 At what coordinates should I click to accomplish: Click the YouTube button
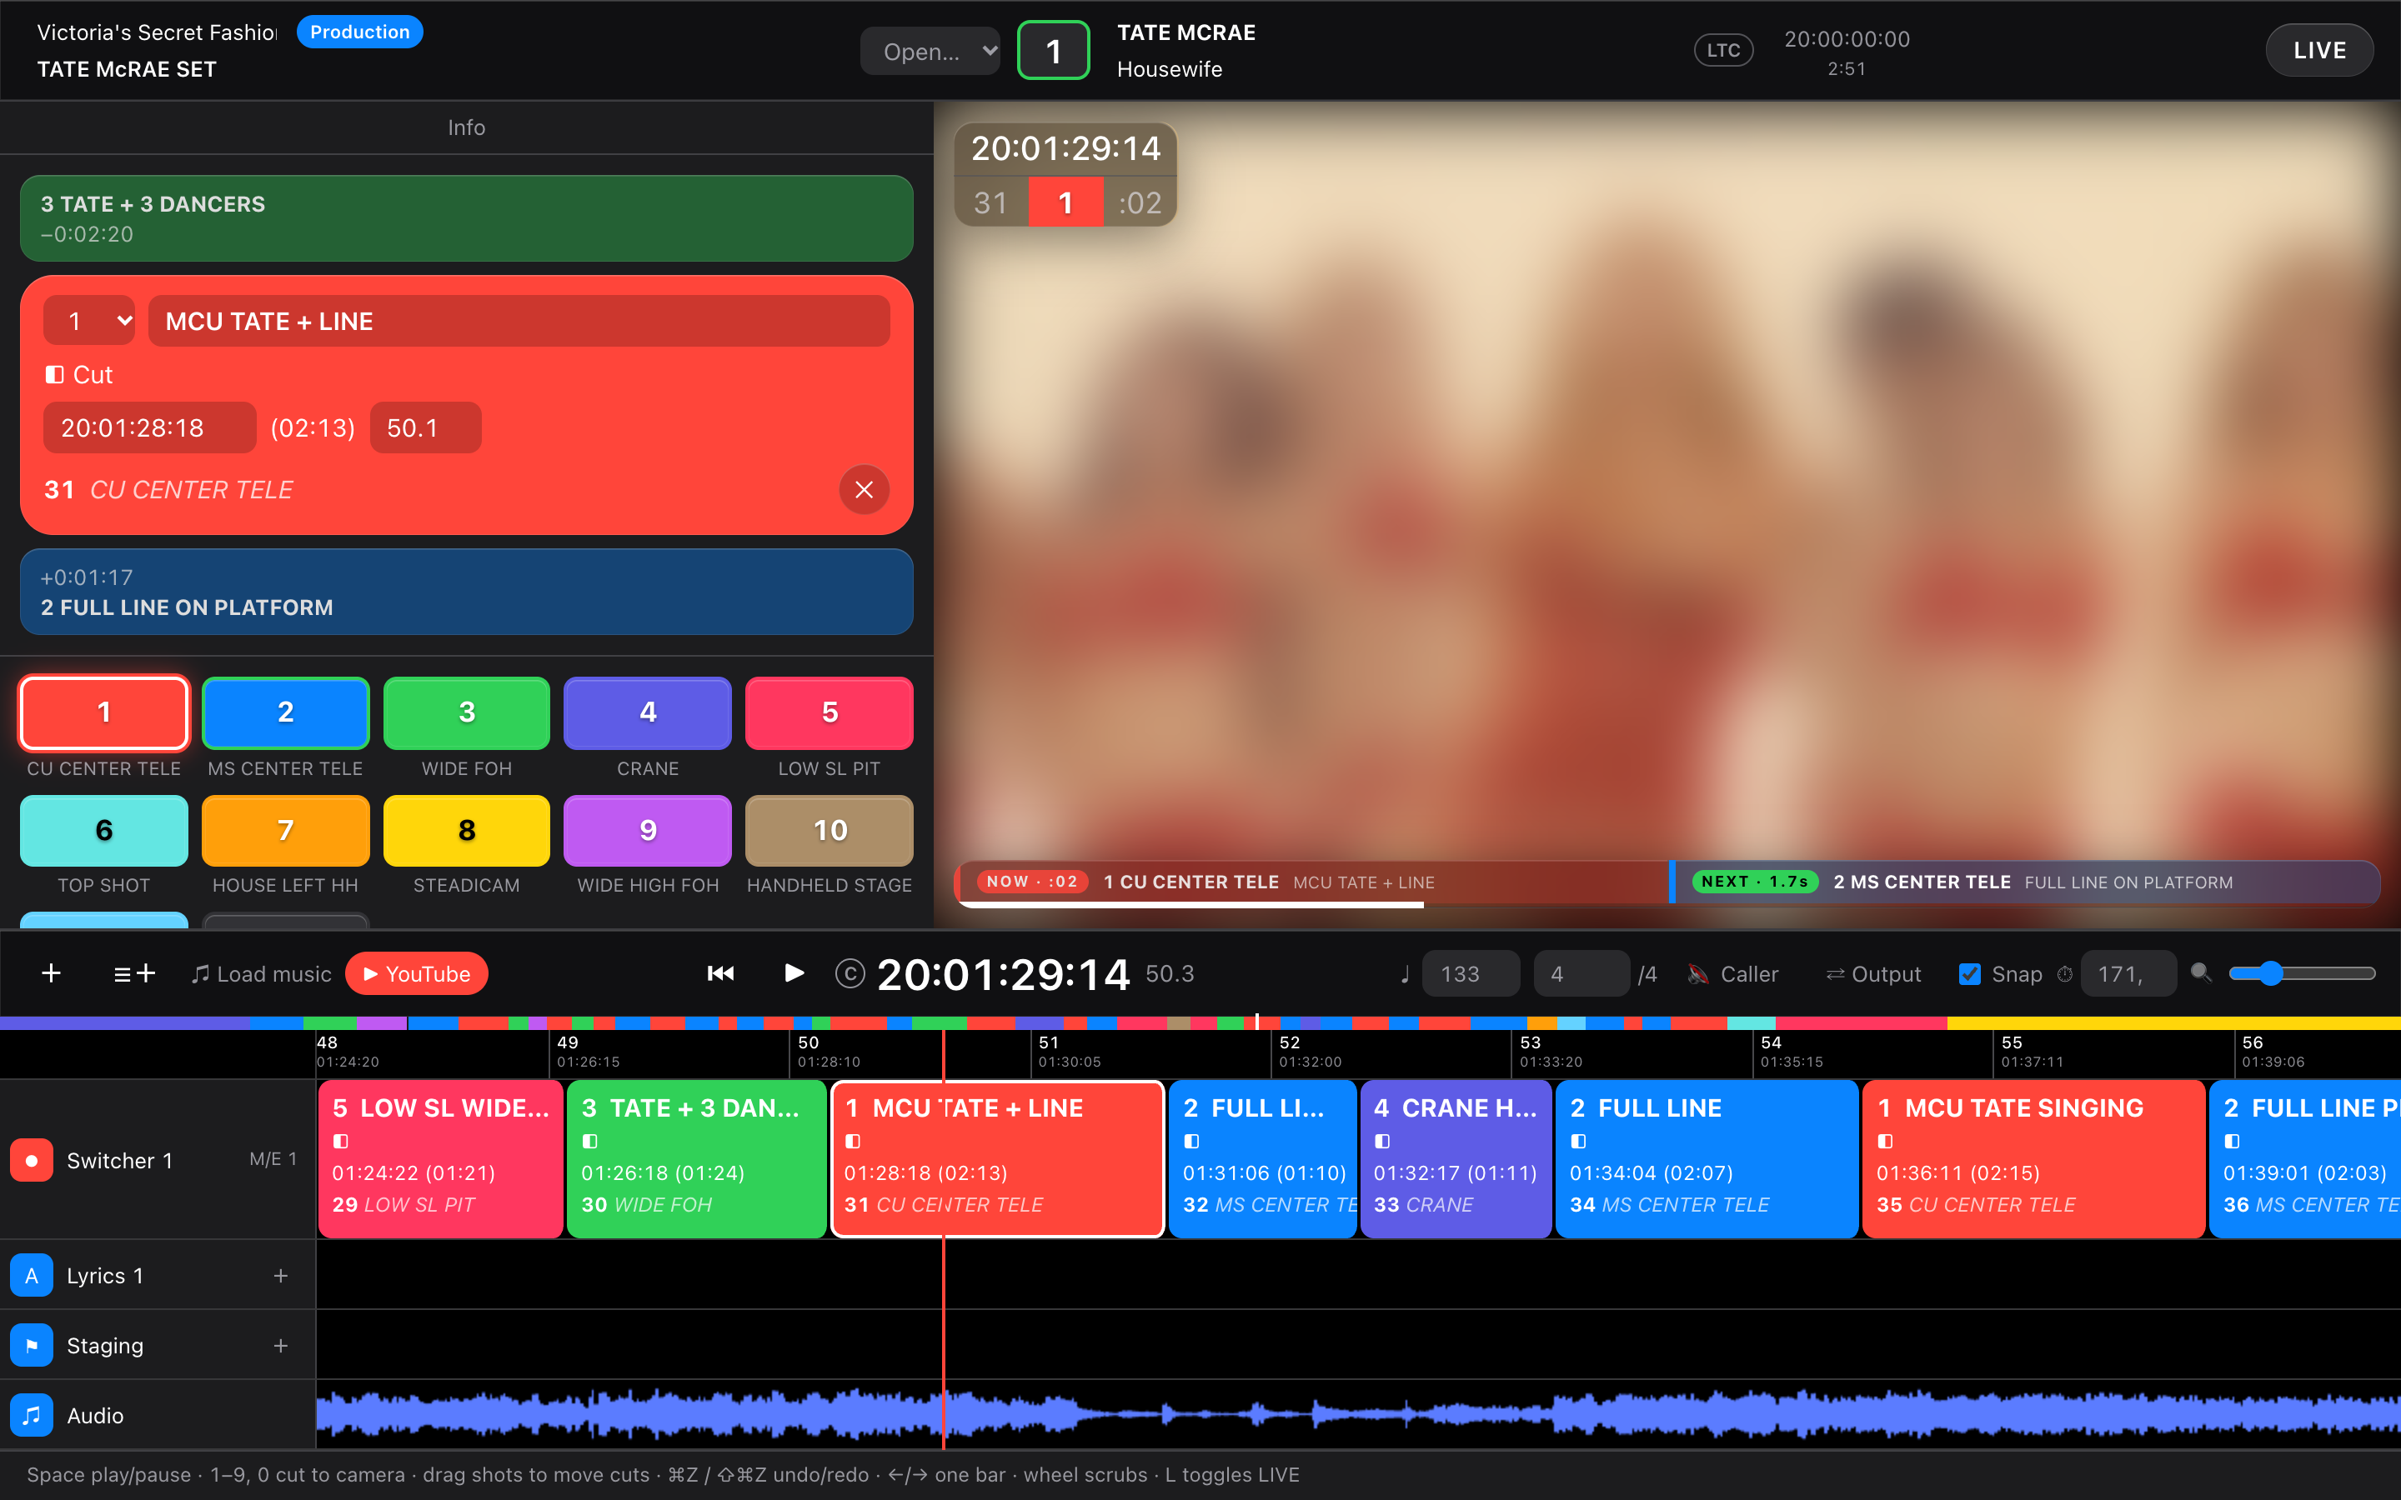point(417,973)
